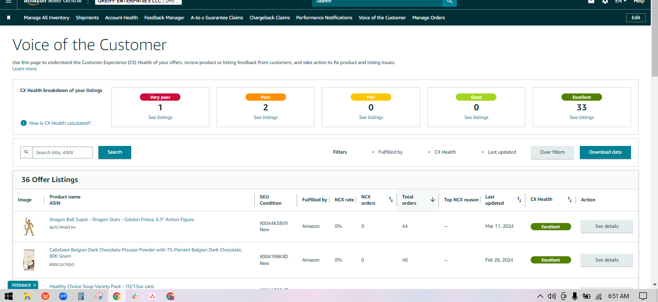Sort by Total orders down arrow
This screenshot has height=302, width=658.
(x=433, y=199)
